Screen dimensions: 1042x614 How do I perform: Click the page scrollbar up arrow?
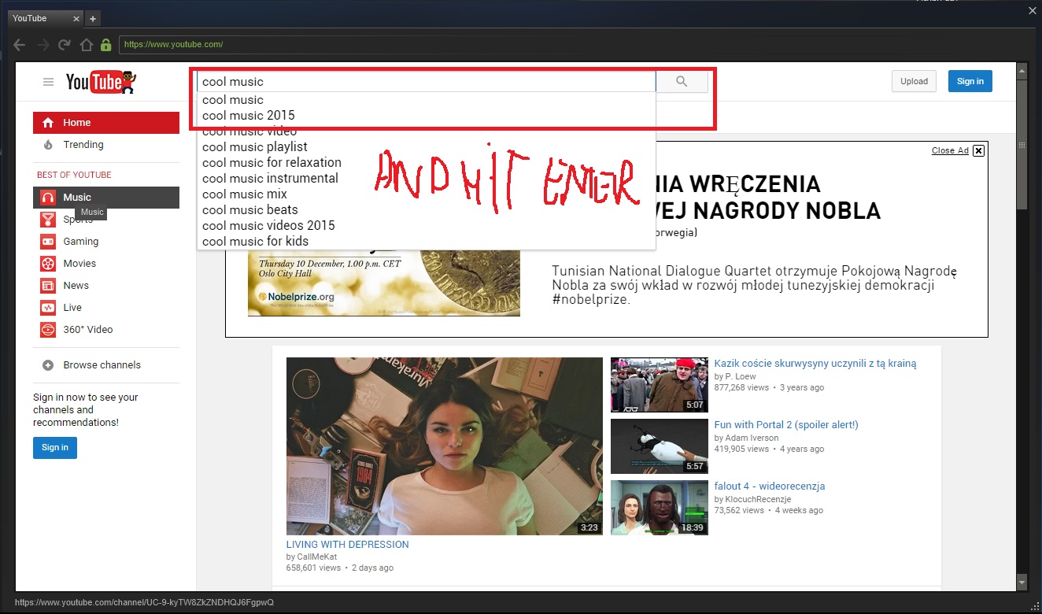[1022, 72]
